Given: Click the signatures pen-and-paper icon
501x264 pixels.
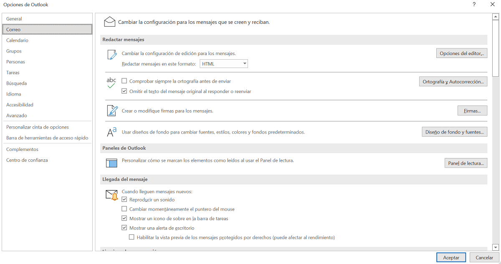Looking at the screenshot, I should click(112, 111).
